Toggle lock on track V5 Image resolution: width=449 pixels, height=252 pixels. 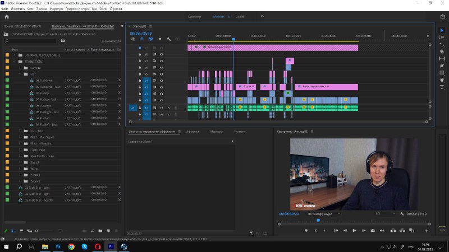click(140, 74)
